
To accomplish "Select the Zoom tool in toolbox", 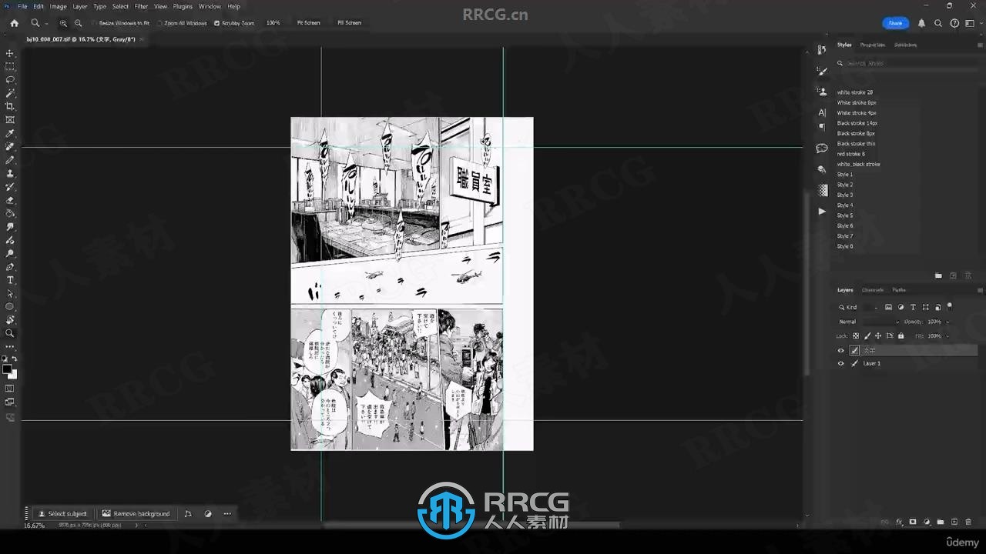I will [x=10, y=333].
